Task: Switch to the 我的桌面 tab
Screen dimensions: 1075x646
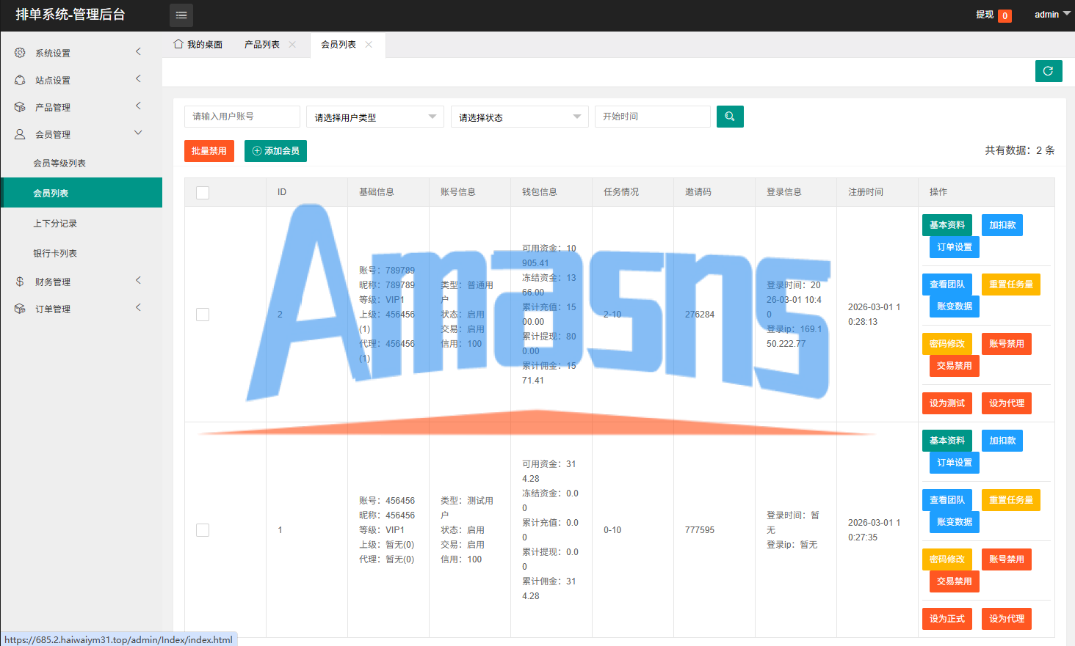Action: pyautogui.click(x=198, y=45)
